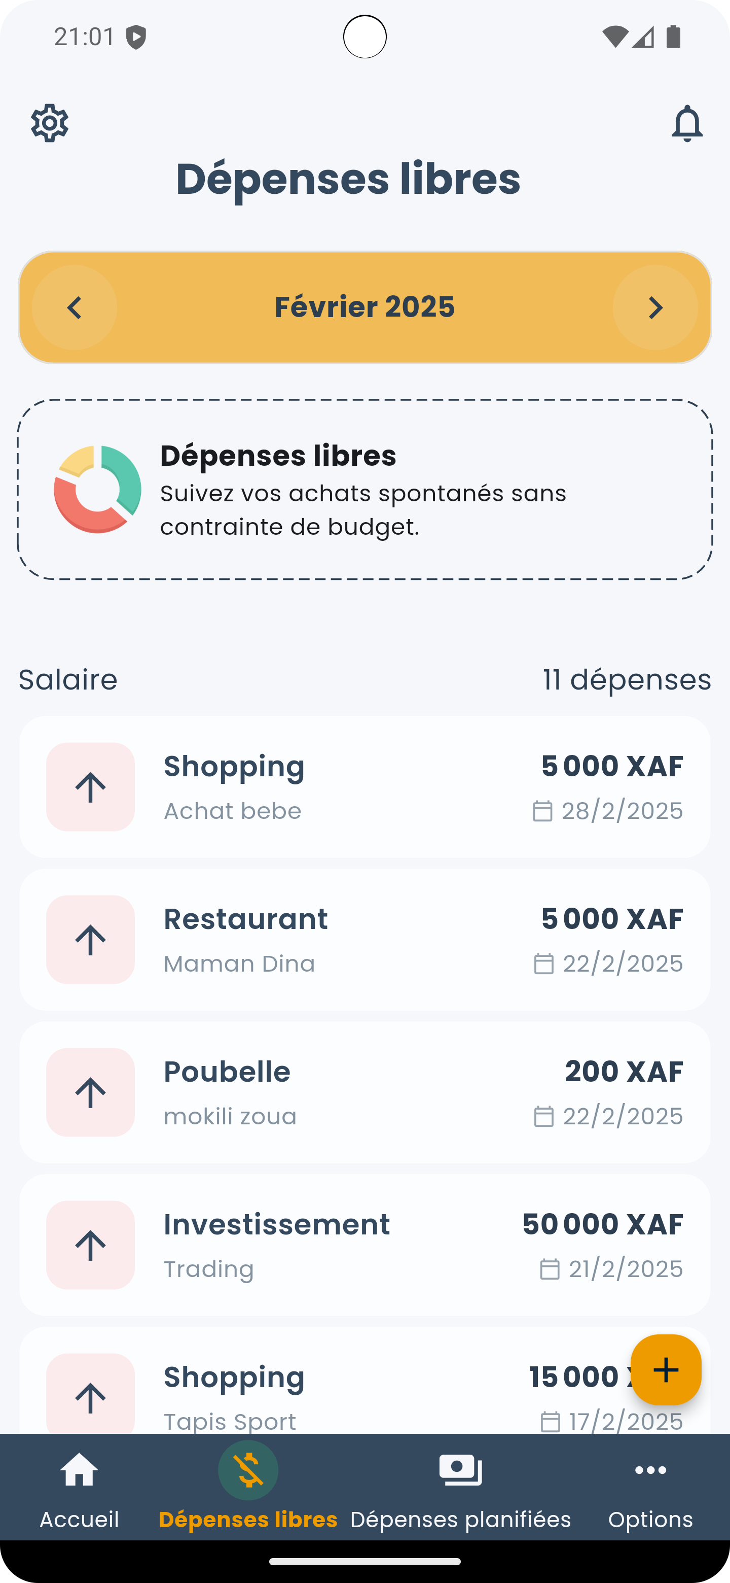Tap the arrow icon on Poubelle entry
Viewport: 730px width, 1583px height.
[90, 1092]
